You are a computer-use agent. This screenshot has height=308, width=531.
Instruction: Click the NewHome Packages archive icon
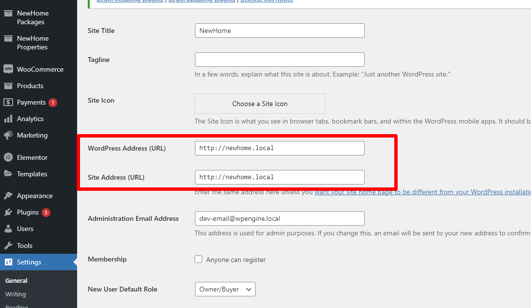(x=8, y=13)
